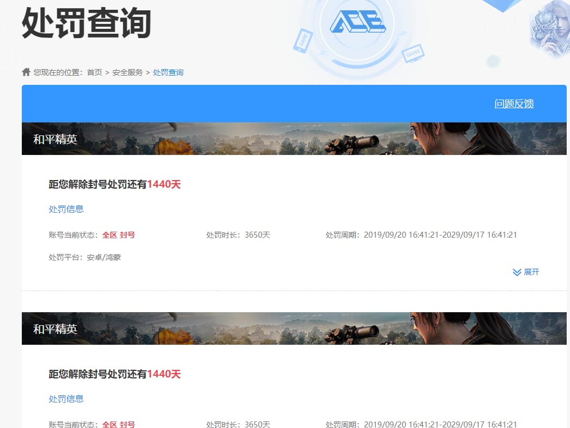This screenshot has height=428, width=570.
Task: Select the first card's 处罚信息 heading
Action: (66, 209)
